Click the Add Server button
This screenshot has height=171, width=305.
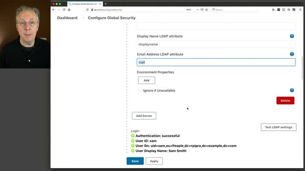tap(144, 116)
